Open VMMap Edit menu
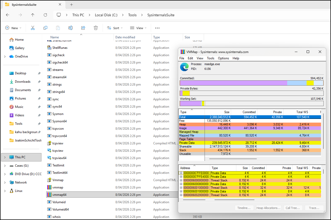This screenshot has height=220, width=331. point(190,58)
